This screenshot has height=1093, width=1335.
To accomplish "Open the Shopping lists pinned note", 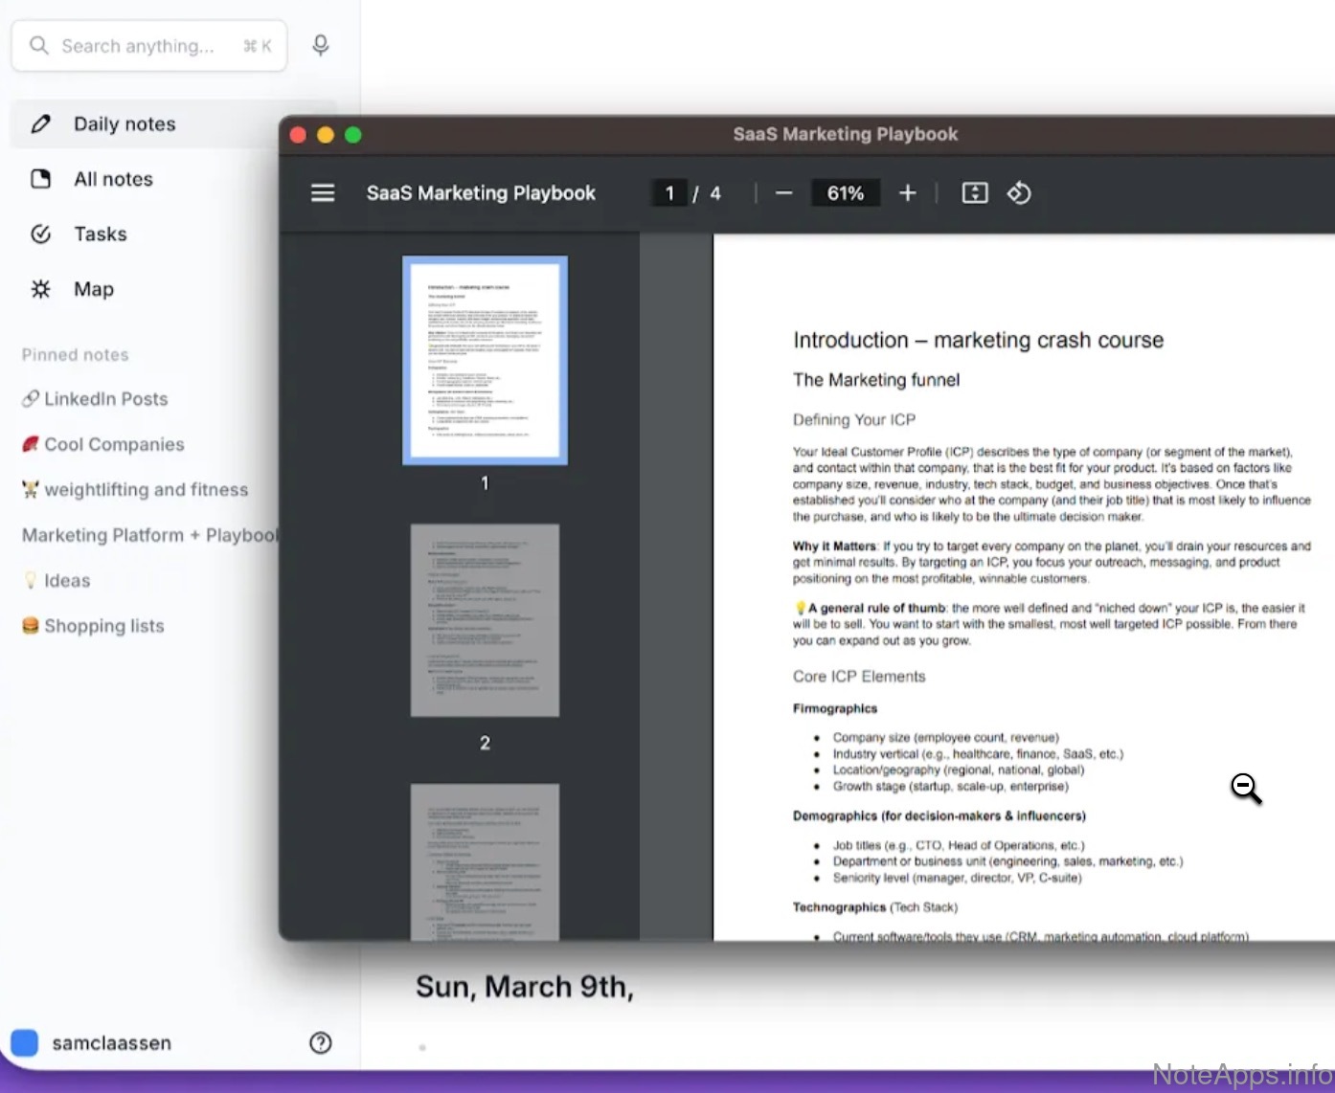I will coord(103,626).
